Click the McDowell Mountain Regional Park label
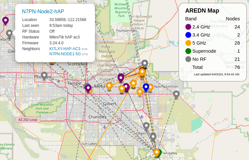Image resolution: width=249 pixels, height=160 pixels. click(121, 10)
